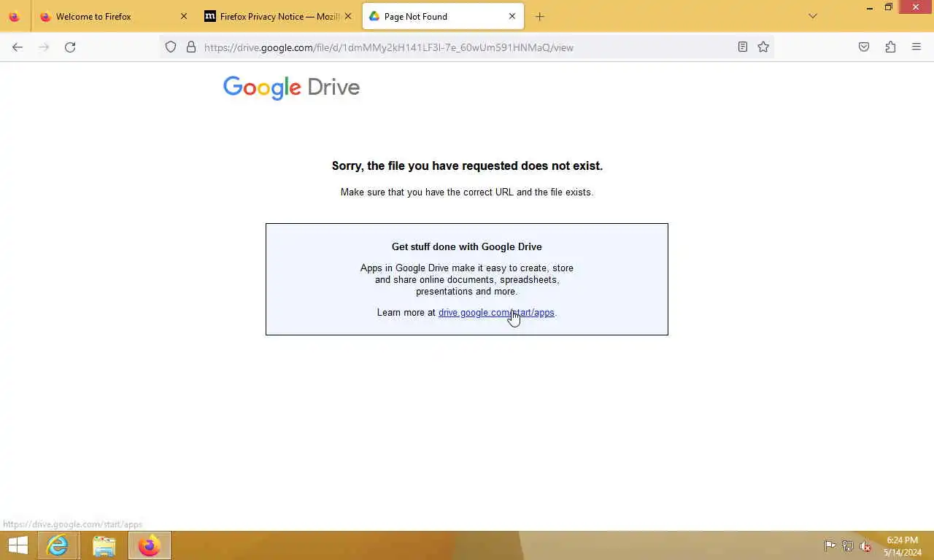
Task: Open Action Center flag tray icon
Action: 830,546
